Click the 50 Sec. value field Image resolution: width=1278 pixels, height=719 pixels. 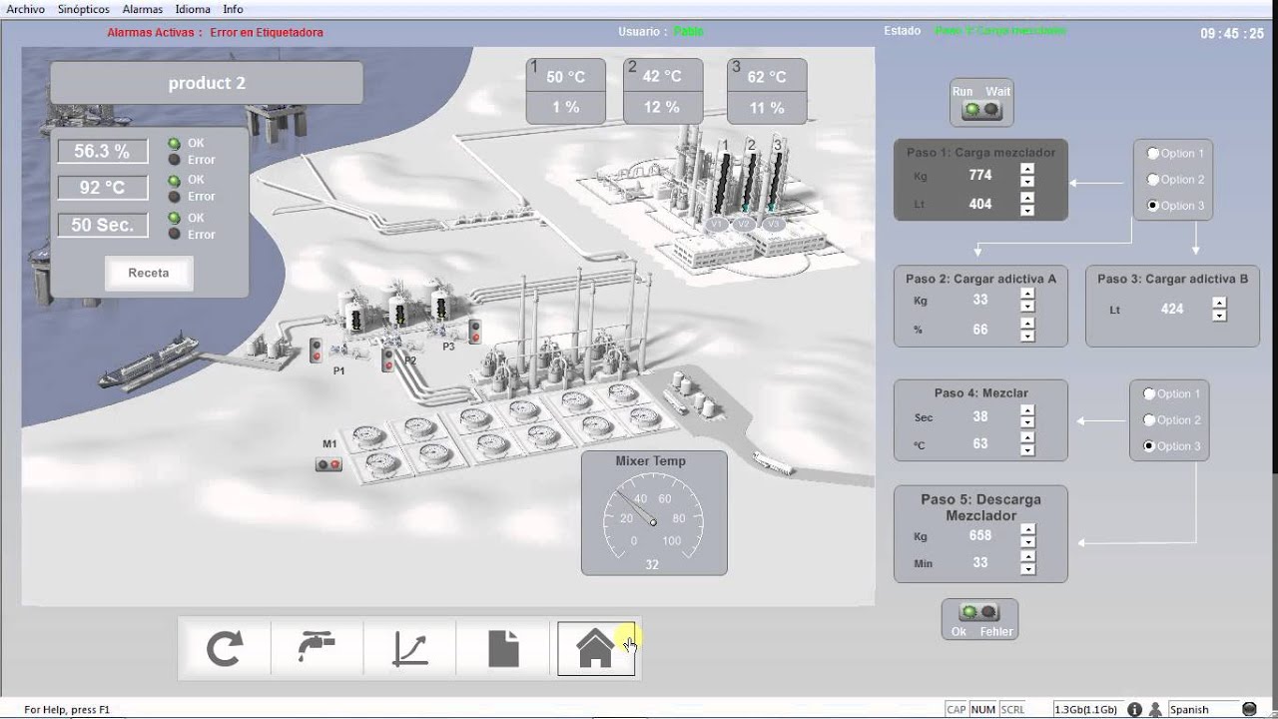[x=103, y=225]
